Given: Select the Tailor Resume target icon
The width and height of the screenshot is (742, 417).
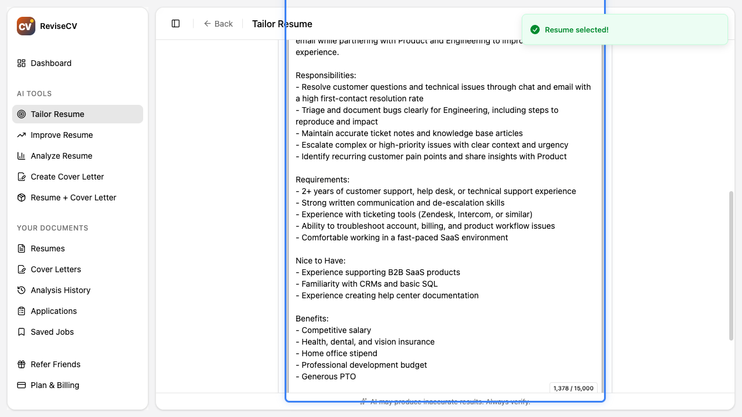Looking at the screenshot, I should point(21,114).
